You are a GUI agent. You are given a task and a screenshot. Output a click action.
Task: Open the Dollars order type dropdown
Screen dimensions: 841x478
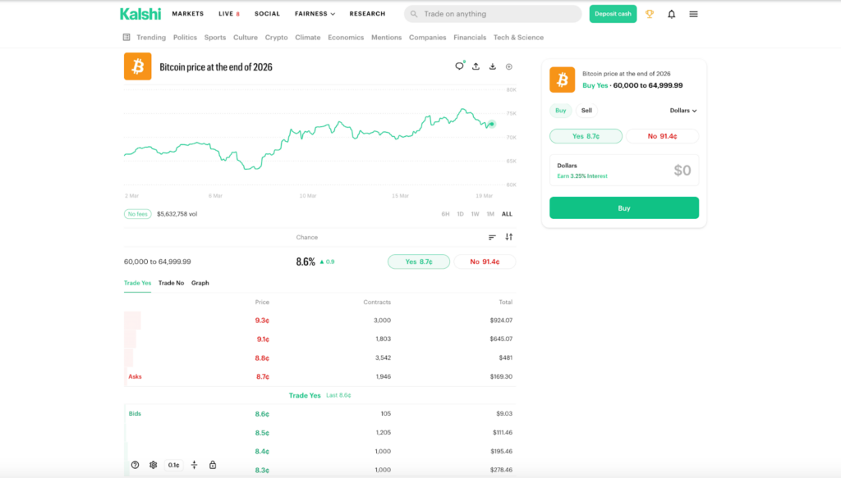click(683, 110)
